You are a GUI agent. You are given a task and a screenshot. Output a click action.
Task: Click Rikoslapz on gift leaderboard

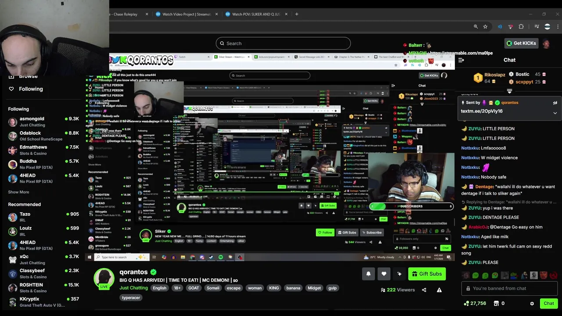click(494, 75)
